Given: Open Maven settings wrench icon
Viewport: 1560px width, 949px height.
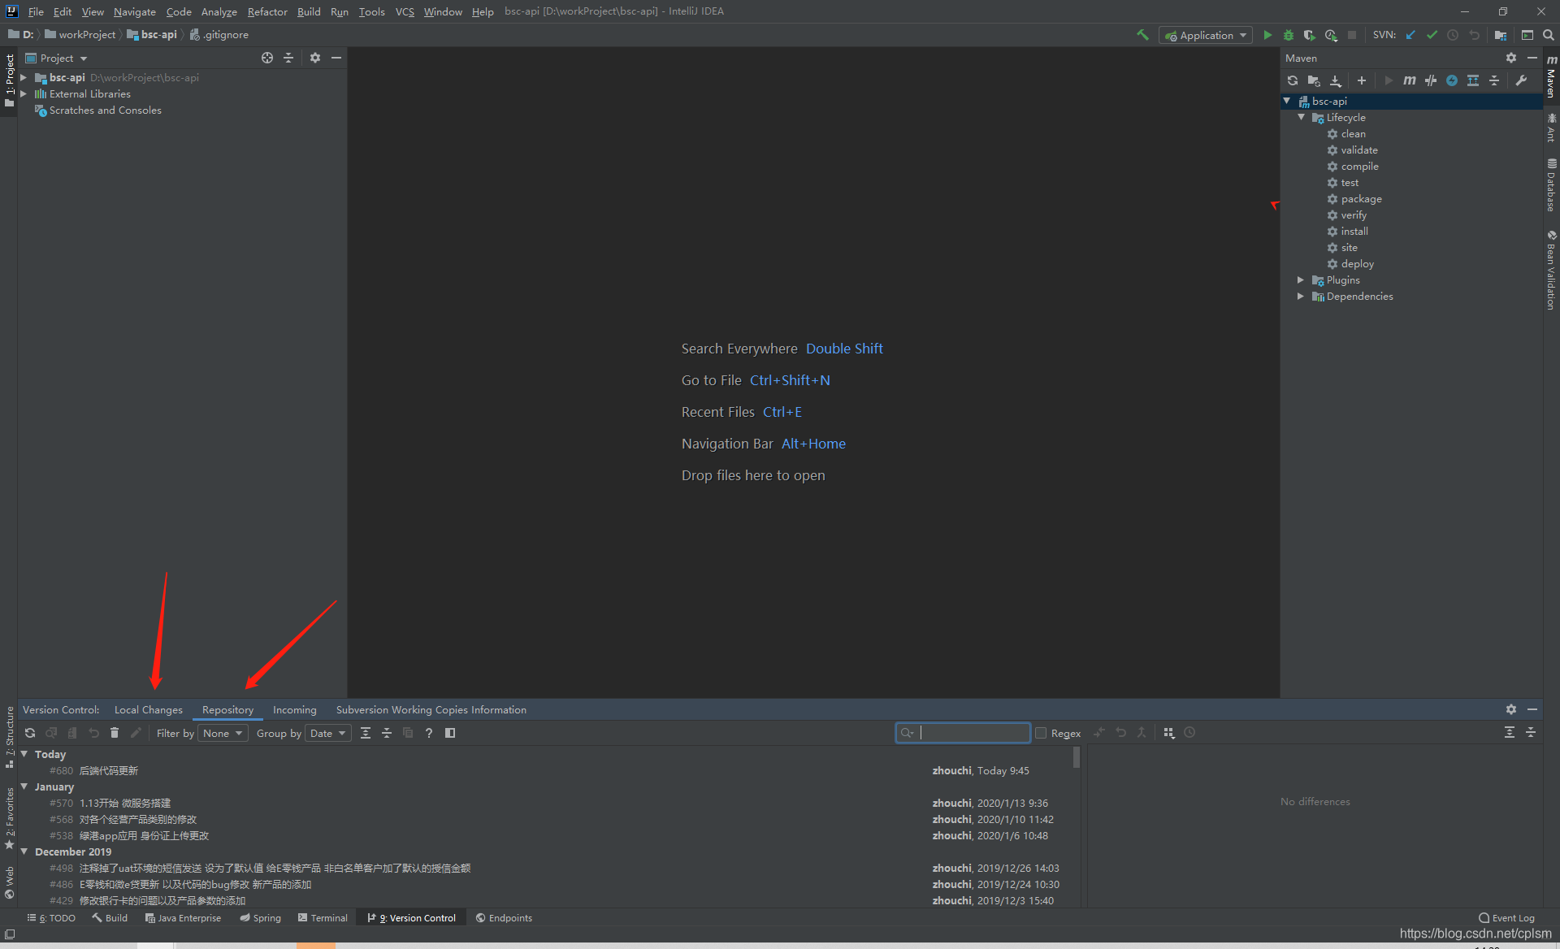Looking at the screenshot, I should pos(1521,80).
